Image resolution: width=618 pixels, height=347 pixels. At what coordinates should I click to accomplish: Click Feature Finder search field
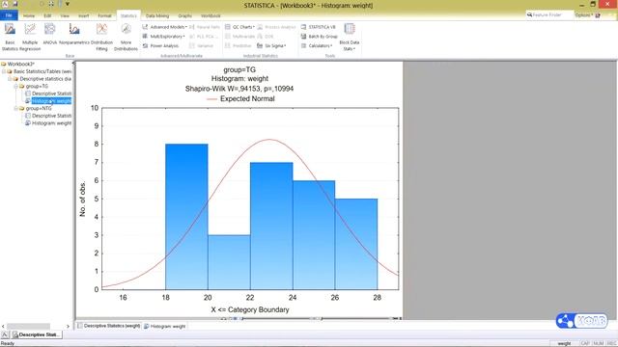tap(549, 15)
